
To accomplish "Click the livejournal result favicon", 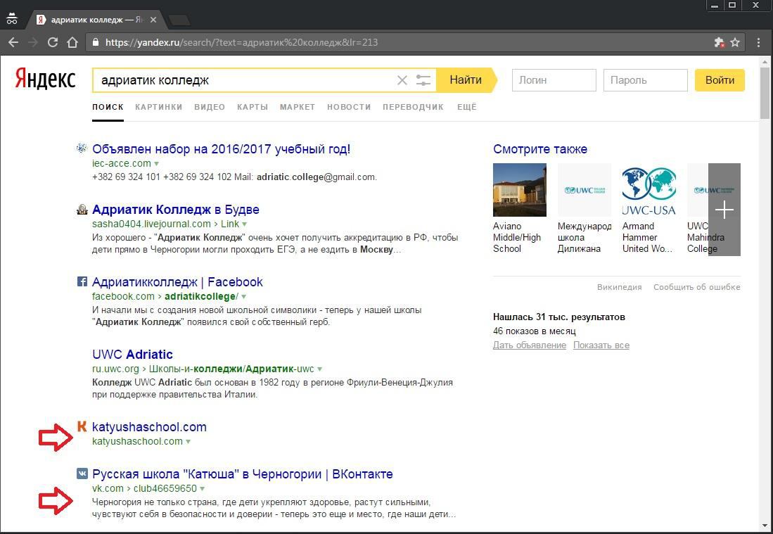I will coord(82,209).
